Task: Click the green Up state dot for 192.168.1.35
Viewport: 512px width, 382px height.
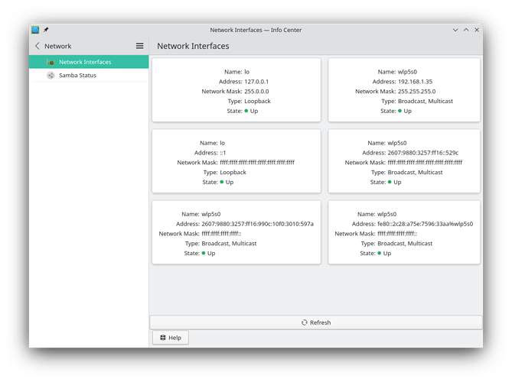Action: pos(399,111)
